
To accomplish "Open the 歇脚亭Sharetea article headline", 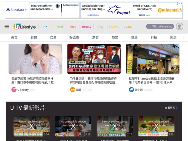I will (152, 81).
